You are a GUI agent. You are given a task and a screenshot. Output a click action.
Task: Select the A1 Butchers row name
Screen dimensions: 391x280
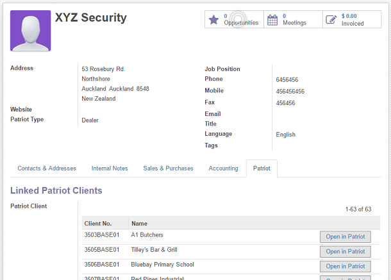tap(147, 235)
